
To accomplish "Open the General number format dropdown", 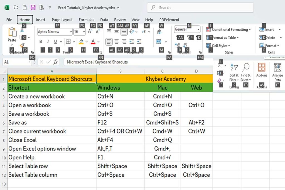I will click(x=198, y=29).
